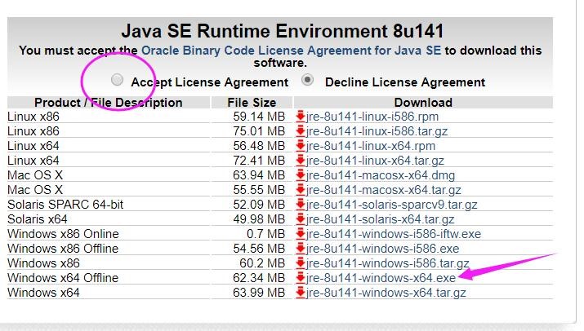Click the download icon next to jre-8u141-macosx-x64.dmg
This screenshot has height=331, width=584.
click(x=301, y=175)
